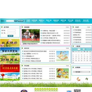Open the 家校合作 Homeschool menu item
This screenshot has width=92, height=92.
[x=78, y=21]
